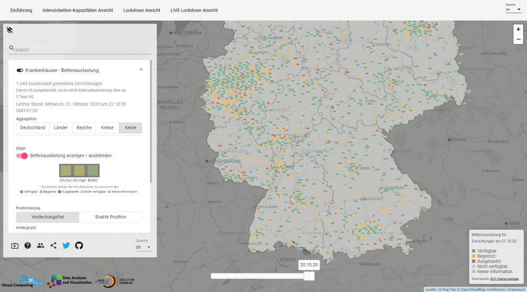Screen dimensions: 527x292
Task: Click the hide layers icon above search
Action: (x=9, y=30)
